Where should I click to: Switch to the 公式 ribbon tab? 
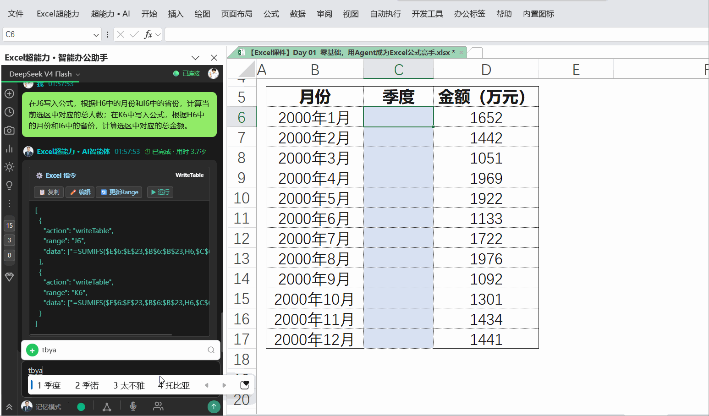click(271, 14)
